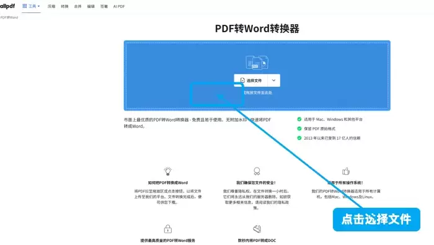Viewport: 434px width, 245px height.
Task: Open the 合并 menu item
Action: click(77, 6)
